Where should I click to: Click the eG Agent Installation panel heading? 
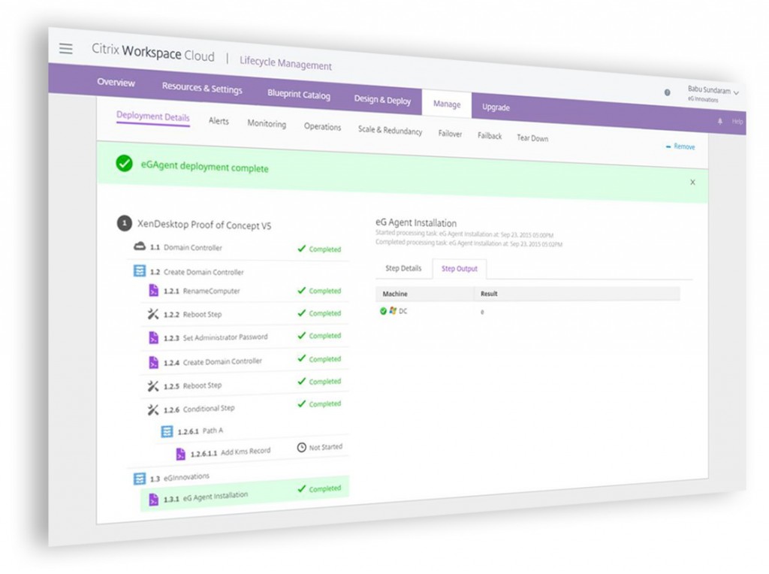point(416,222)
